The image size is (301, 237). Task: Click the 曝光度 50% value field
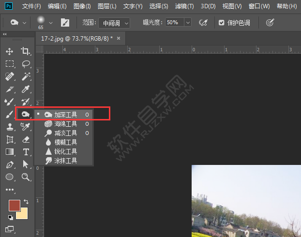click(x=175, y=22)
